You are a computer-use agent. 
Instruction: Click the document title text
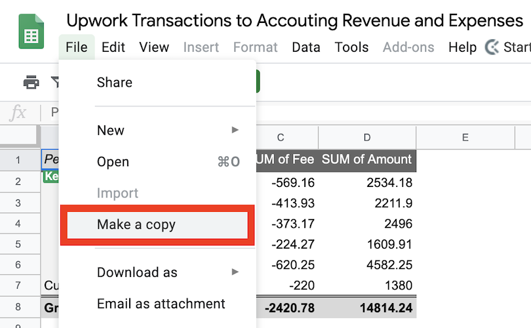[294, 20]
